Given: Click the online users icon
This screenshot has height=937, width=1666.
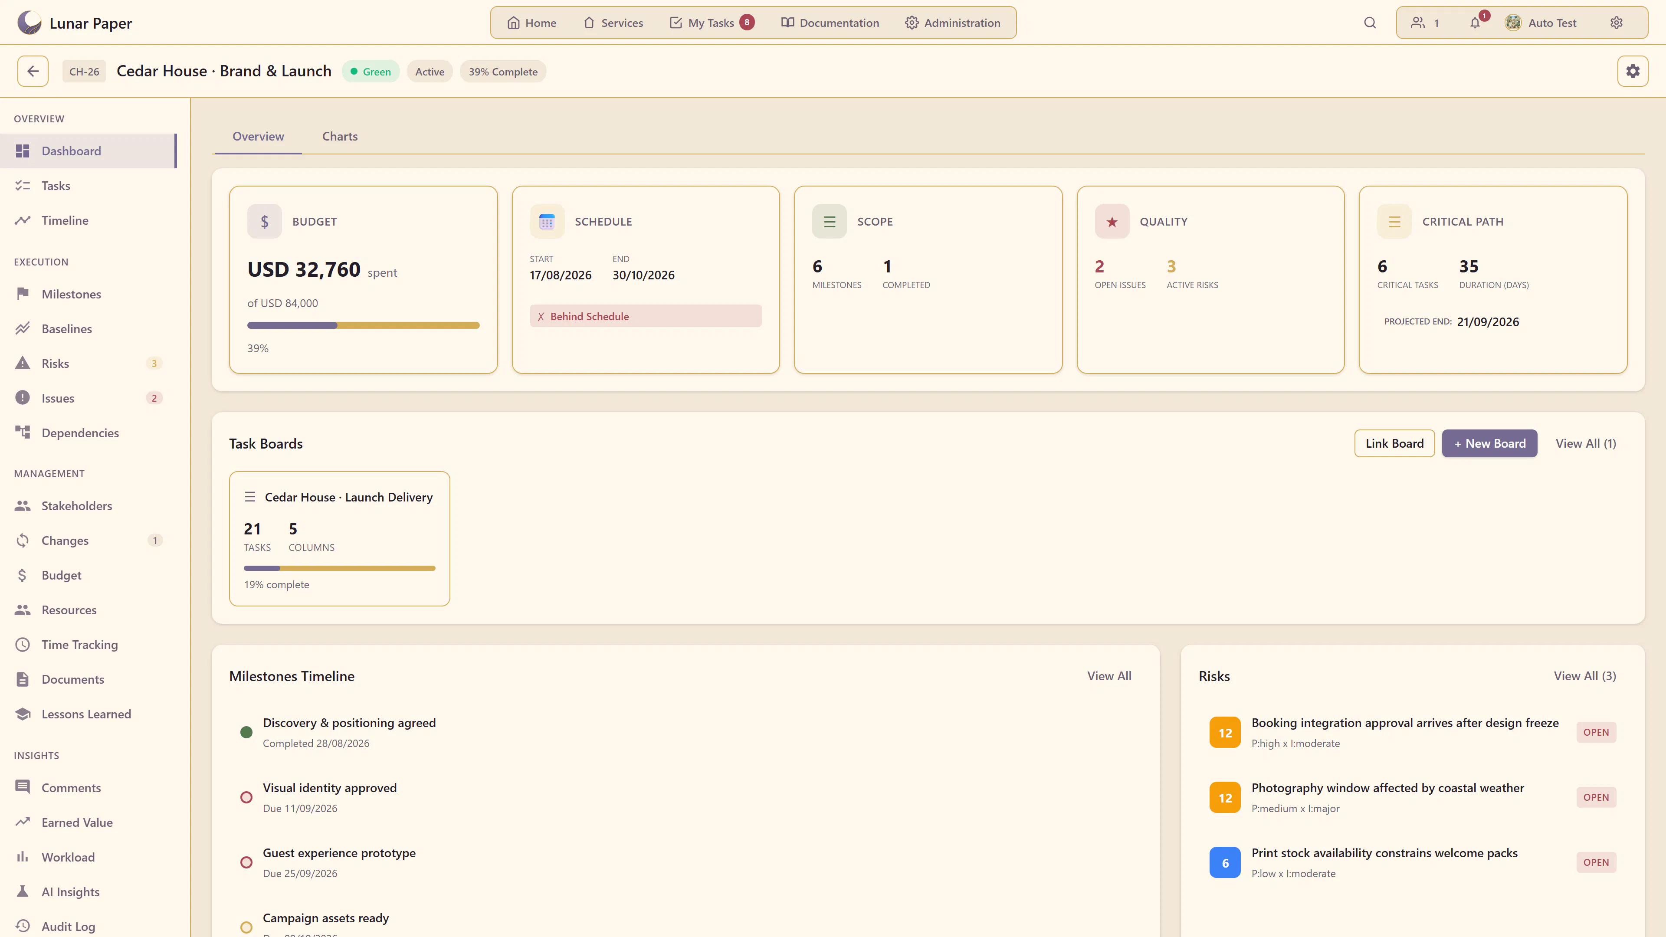Looking at the screenshot, I should tap(1418, 23).
